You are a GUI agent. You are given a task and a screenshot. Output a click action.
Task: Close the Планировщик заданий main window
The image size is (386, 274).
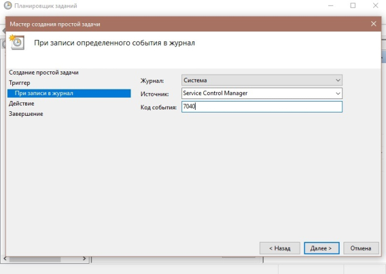pos(376,5)
